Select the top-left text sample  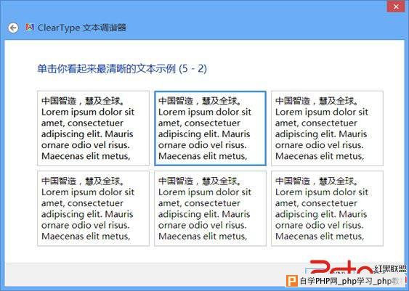pyautogui.click(x=93, y=128)
